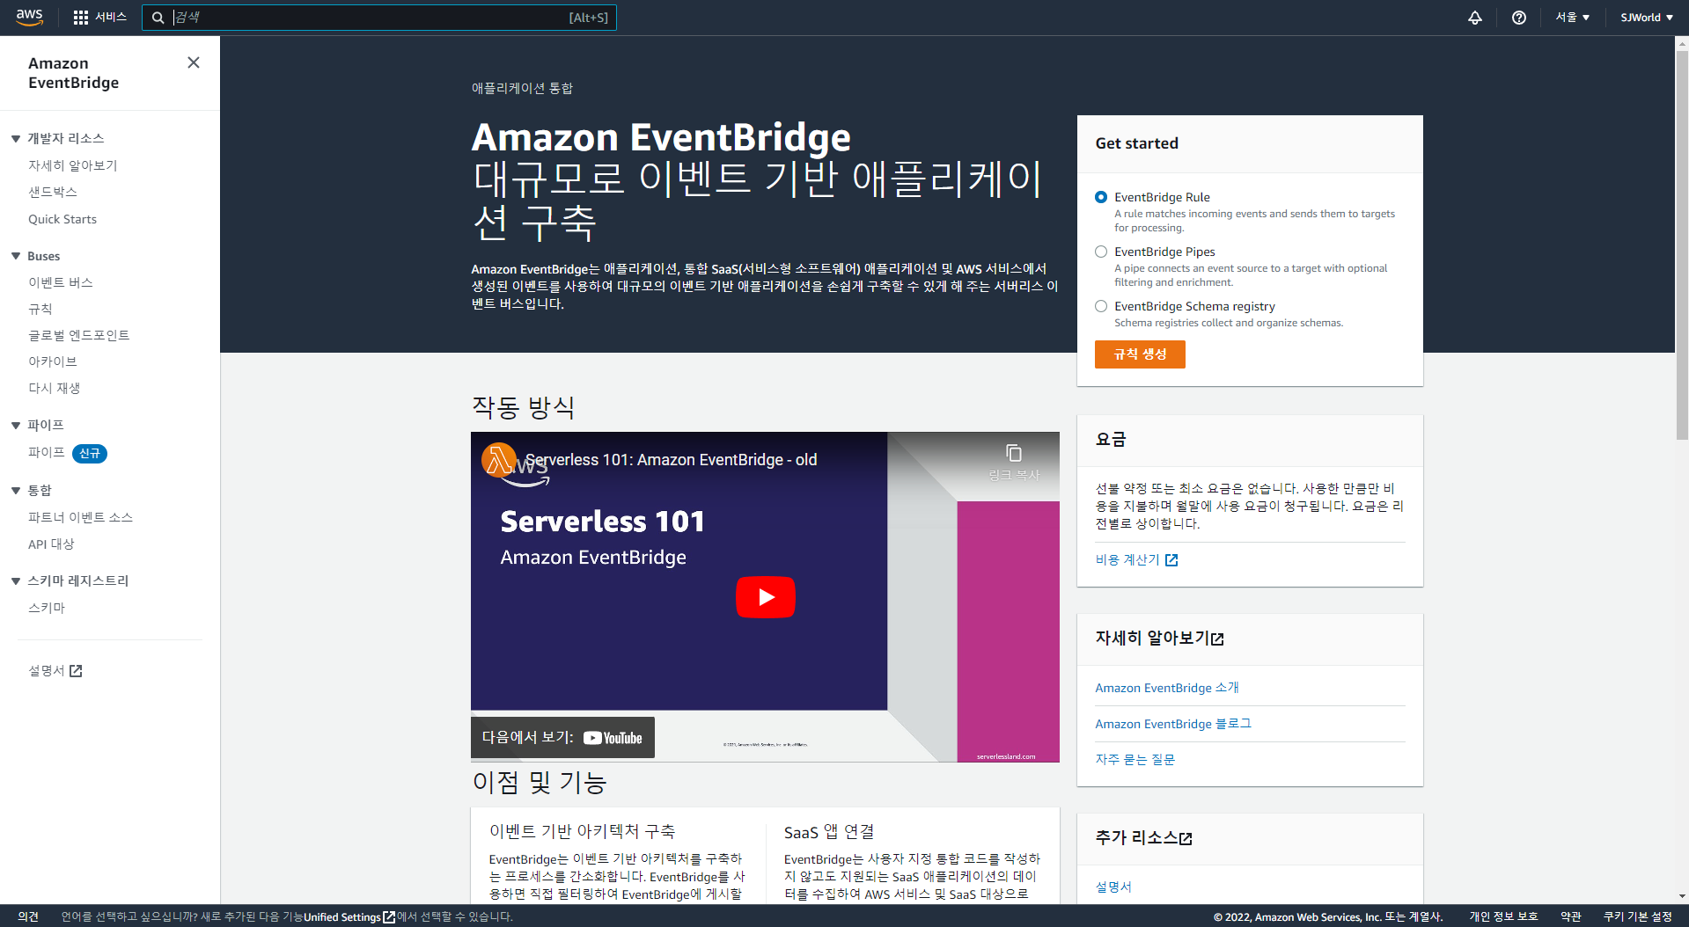1689x927 pixels.
Task: Click the external link icon beside 비용 계산기
Action: point(1171,560)
